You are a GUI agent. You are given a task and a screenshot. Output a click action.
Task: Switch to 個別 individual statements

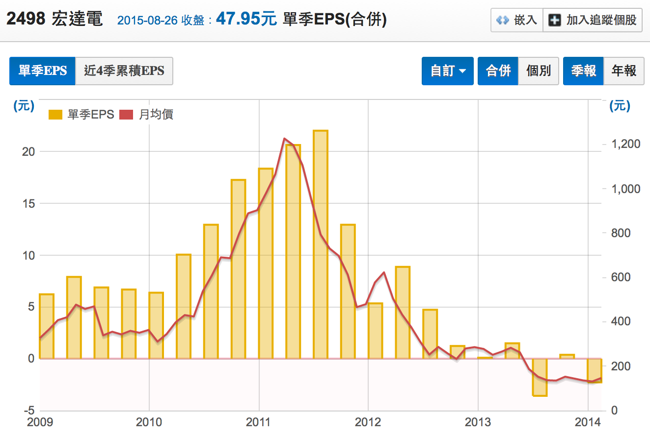(x=539, y=71)
